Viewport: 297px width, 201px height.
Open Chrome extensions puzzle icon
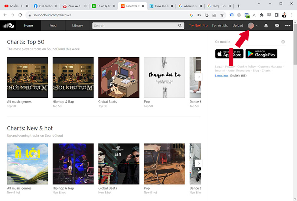coord(262,15)
